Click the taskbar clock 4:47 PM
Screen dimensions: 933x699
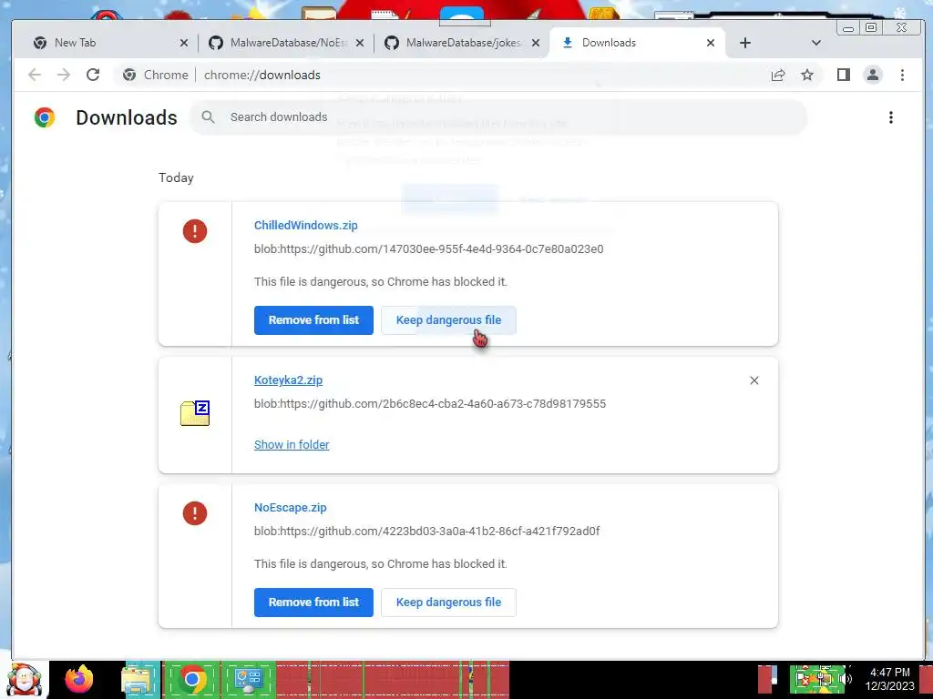889,673
